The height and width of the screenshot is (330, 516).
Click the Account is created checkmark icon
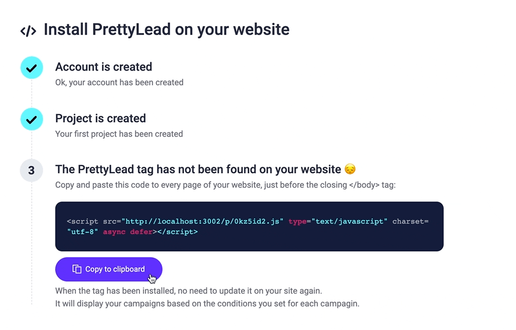point(31,68)
